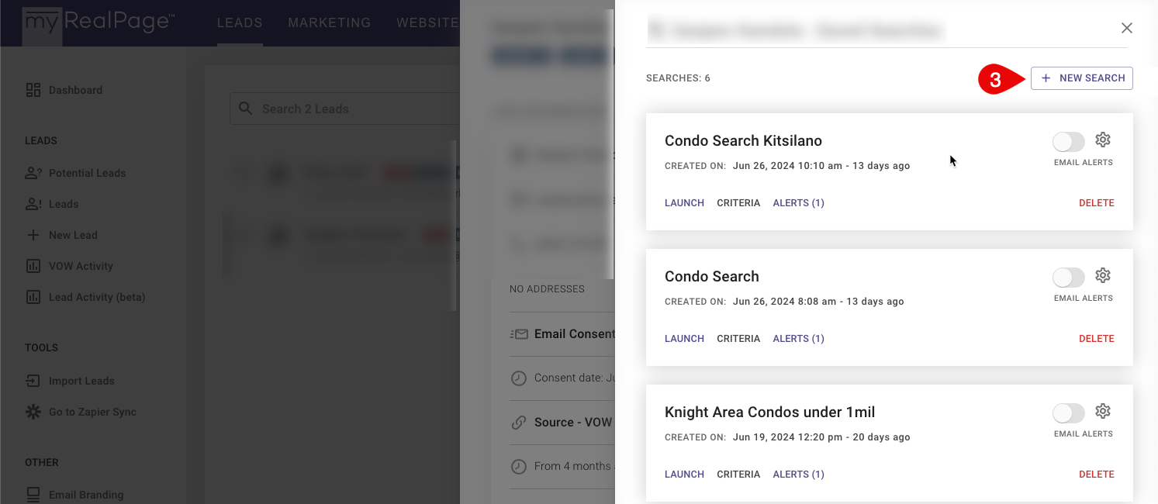This screenshot has width=1158, height=504.
Task: Click the Import Leads icon
Action: 33,381
